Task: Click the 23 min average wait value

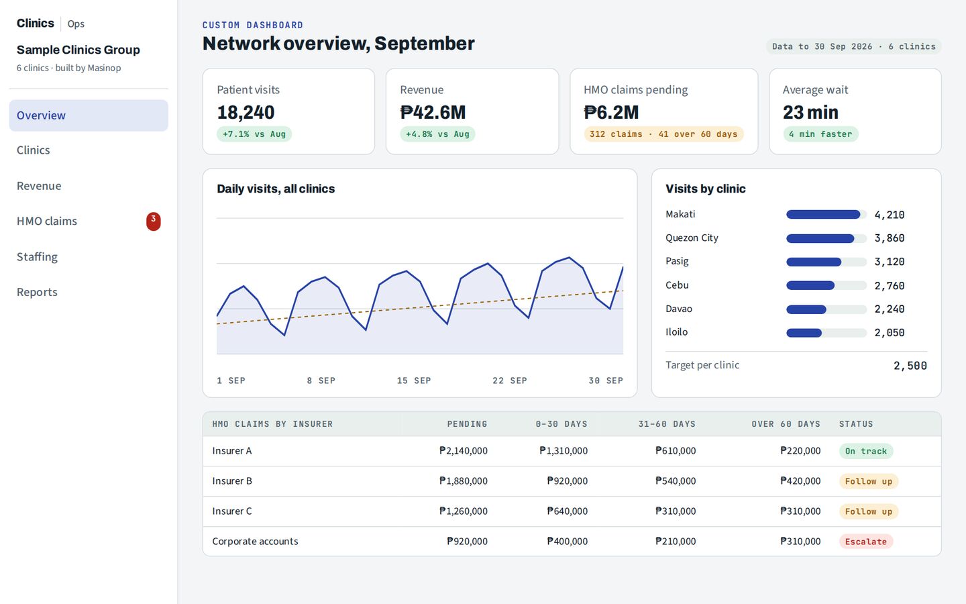Action: [810, 112]
